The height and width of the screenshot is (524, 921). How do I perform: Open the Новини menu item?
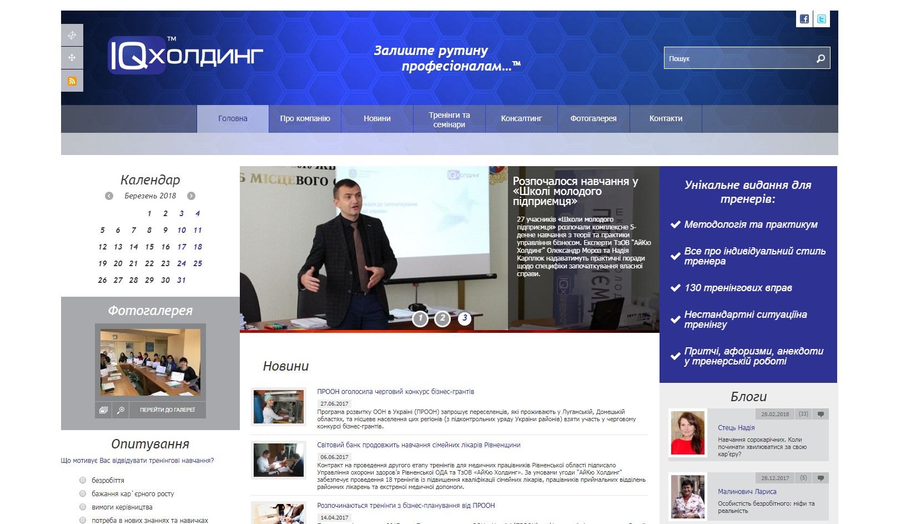[x=377, y=119]
